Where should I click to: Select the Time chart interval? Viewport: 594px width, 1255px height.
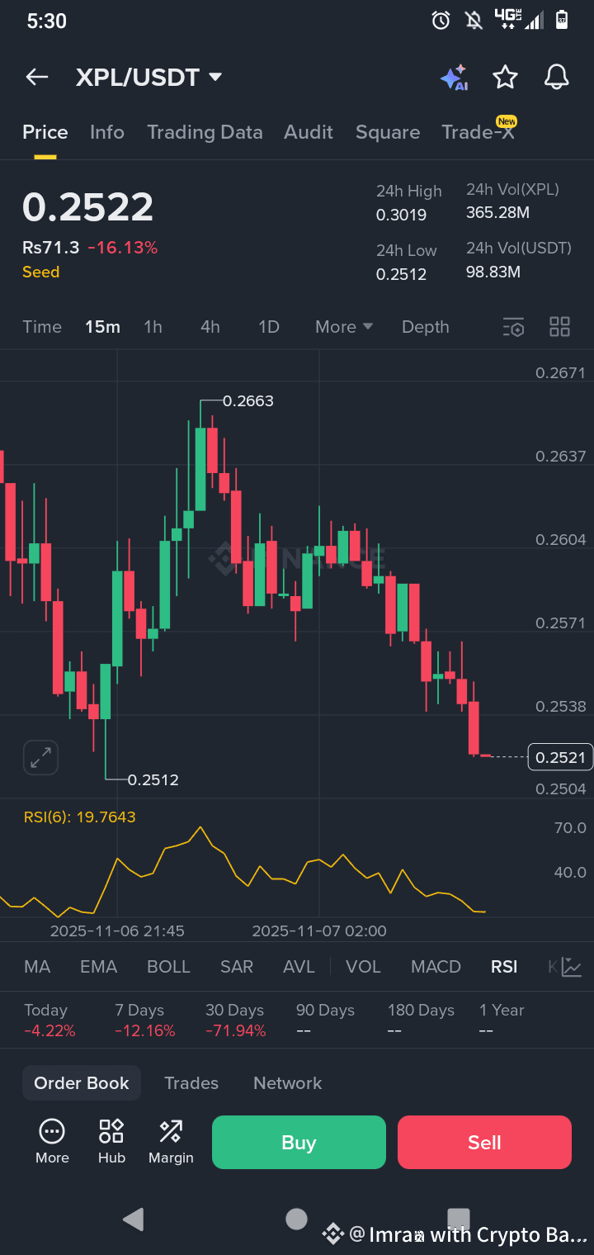pos(42,327)
